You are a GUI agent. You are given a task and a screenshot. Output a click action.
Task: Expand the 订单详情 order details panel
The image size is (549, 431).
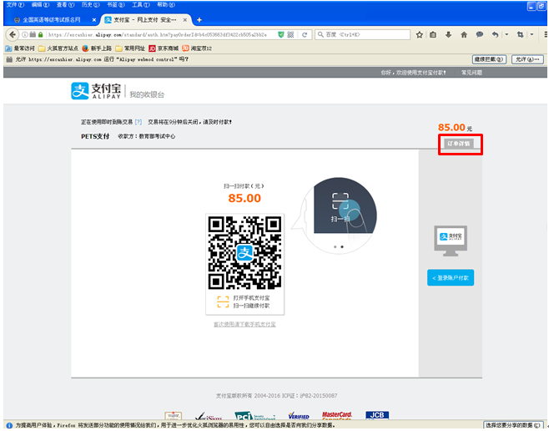(x=460, y=144)
